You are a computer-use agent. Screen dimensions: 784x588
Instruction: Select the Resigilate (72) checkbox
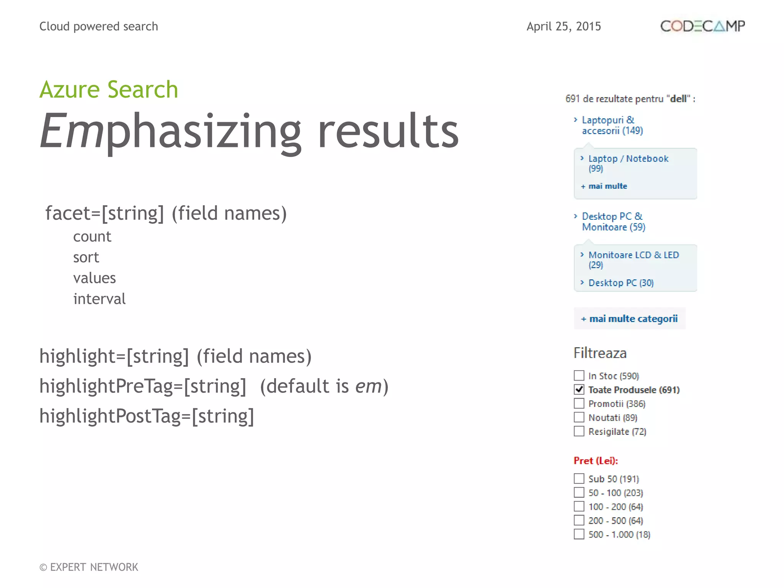click(x=579, y=431)
